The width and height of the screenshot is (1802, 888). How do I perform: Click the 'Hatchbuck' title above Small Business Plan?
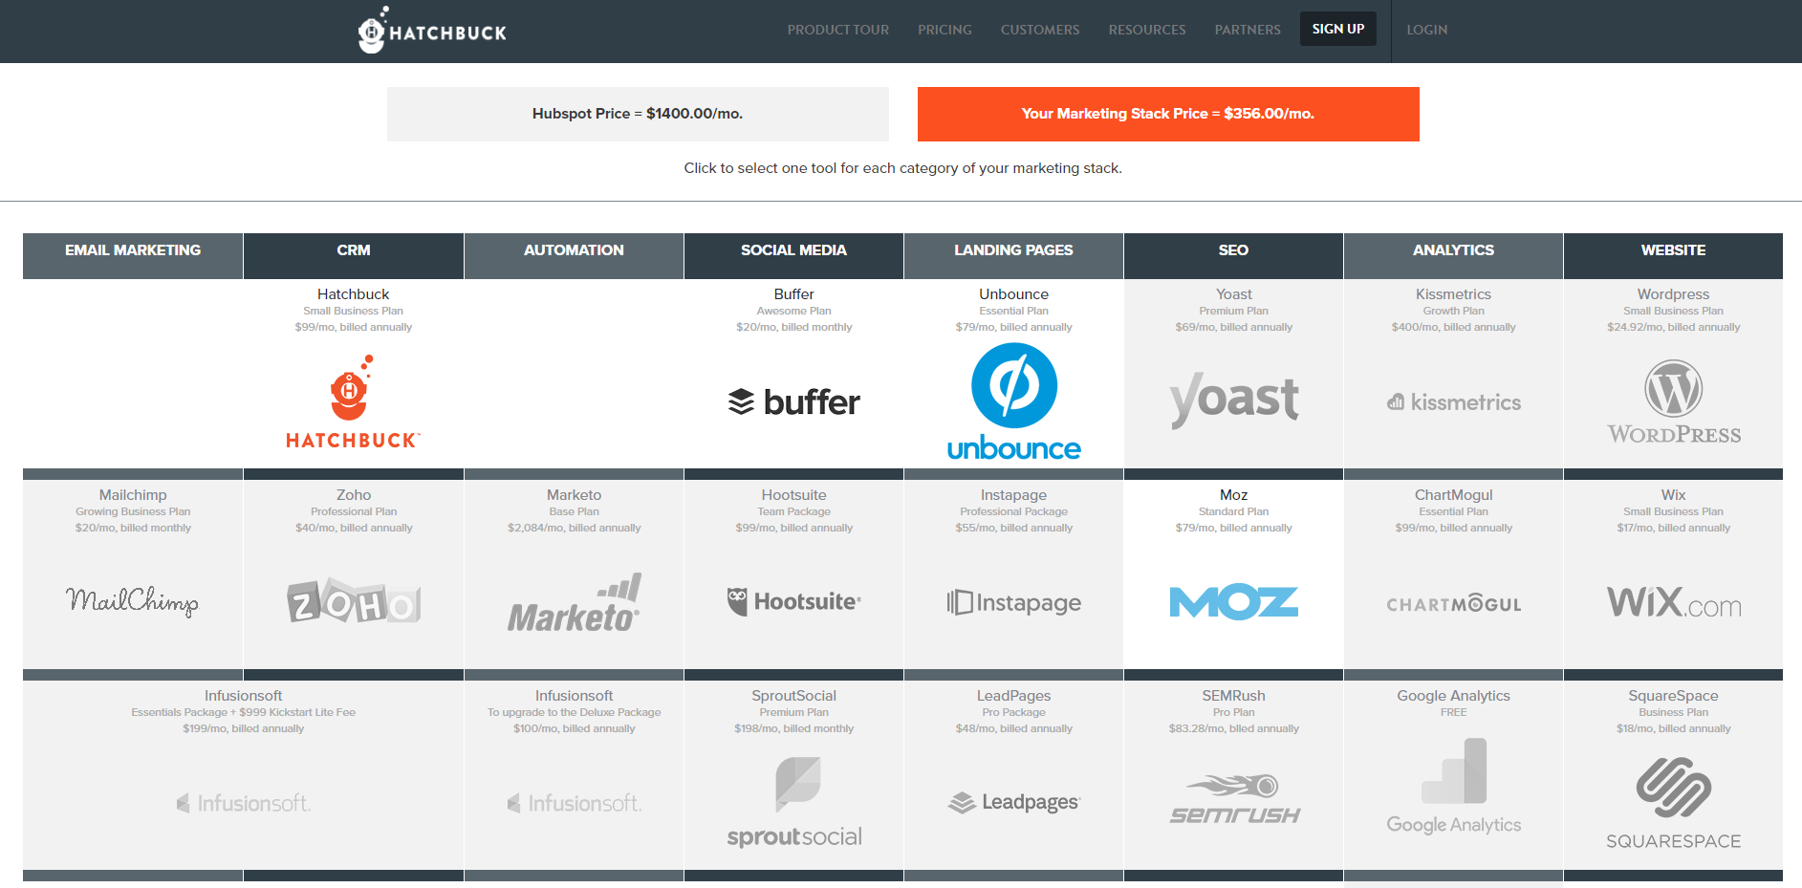click(353, 294)
